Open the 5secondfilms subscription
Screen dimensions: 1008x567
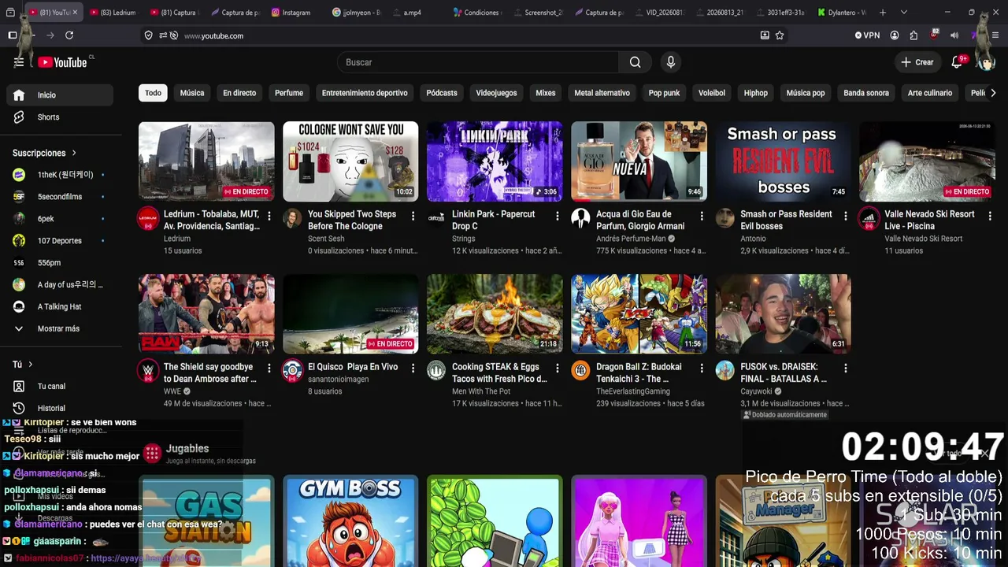click(60, 197)
